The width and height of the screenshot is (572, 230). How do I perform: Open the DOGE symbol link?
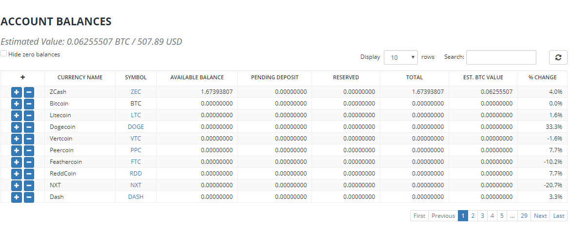136,127
